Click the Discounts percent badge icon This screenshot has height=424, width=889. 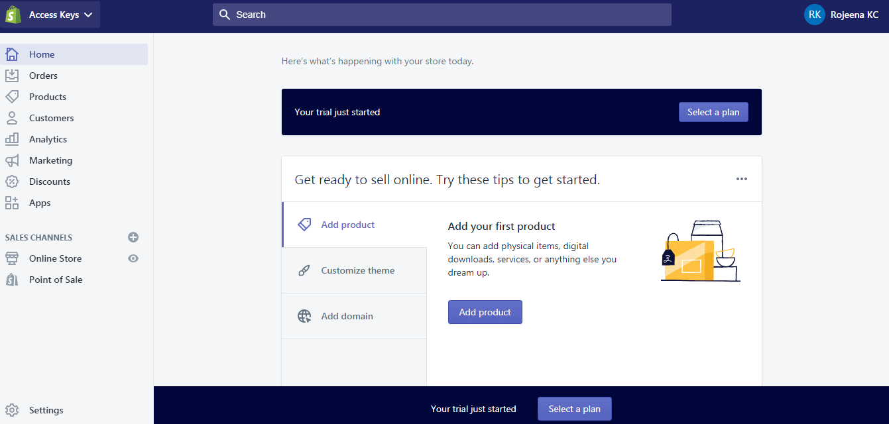point(12,182)
